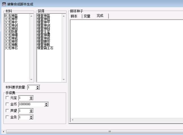Enable the 元宝 fee checkbox
Viewport: 183px width, 135px height.
7,98
